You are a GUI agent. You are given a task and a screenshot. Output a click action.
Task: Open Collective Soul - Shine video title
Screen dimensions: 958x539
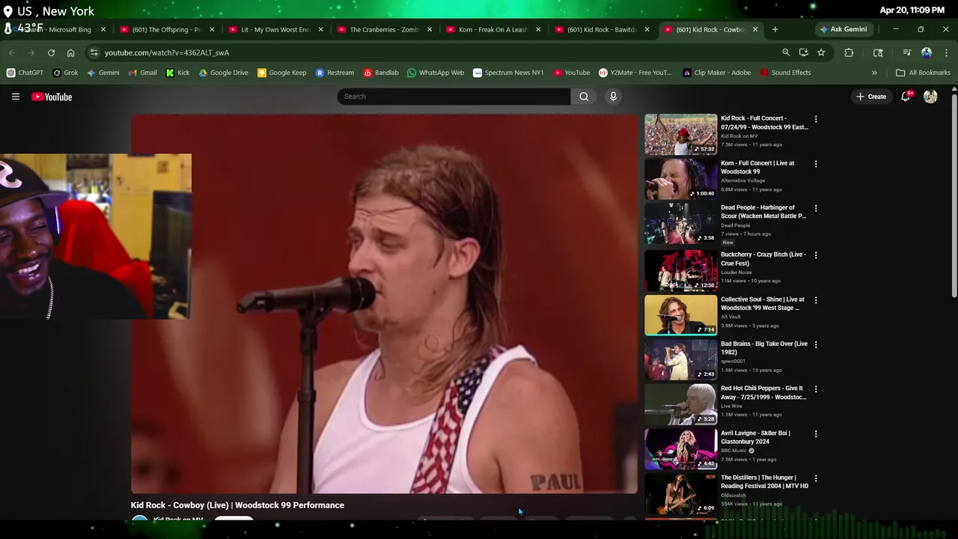click(763, 303)
